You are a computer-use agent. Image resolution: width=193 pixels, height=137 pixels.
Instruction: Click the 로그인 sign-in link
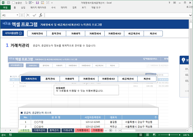(189, 7)
